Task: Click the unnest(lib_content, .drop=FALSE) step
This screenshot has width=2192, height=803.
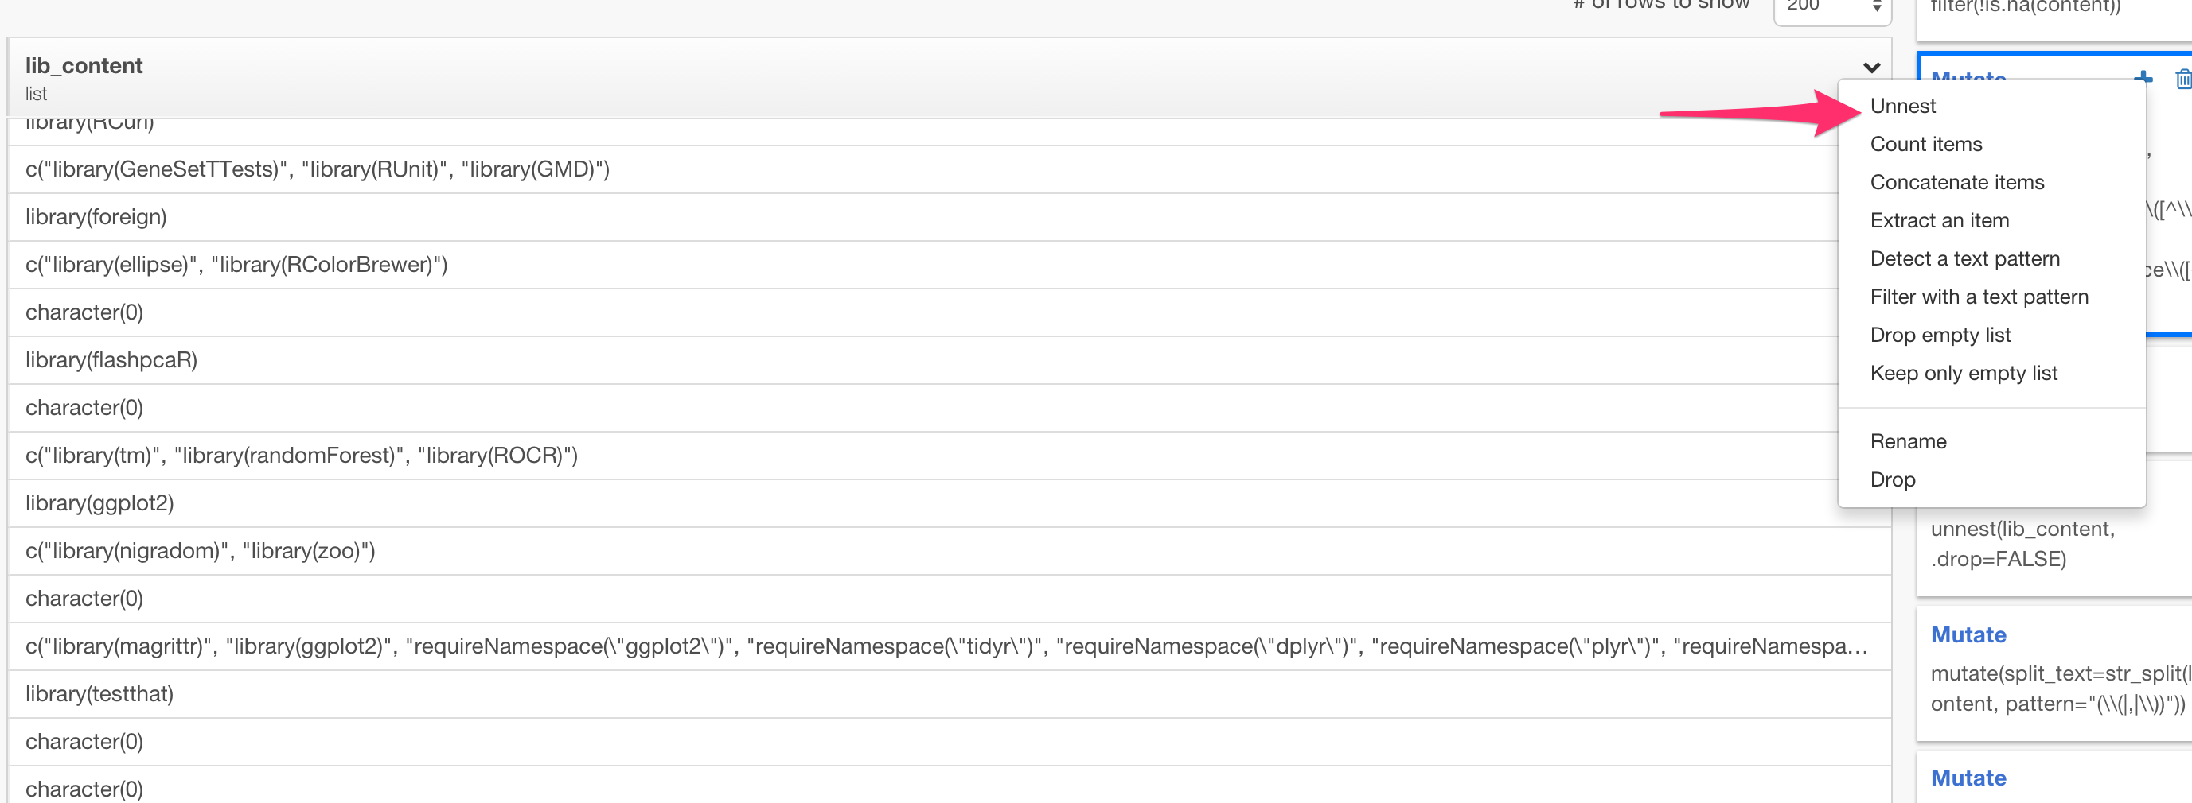Action: coord(2022,544)
